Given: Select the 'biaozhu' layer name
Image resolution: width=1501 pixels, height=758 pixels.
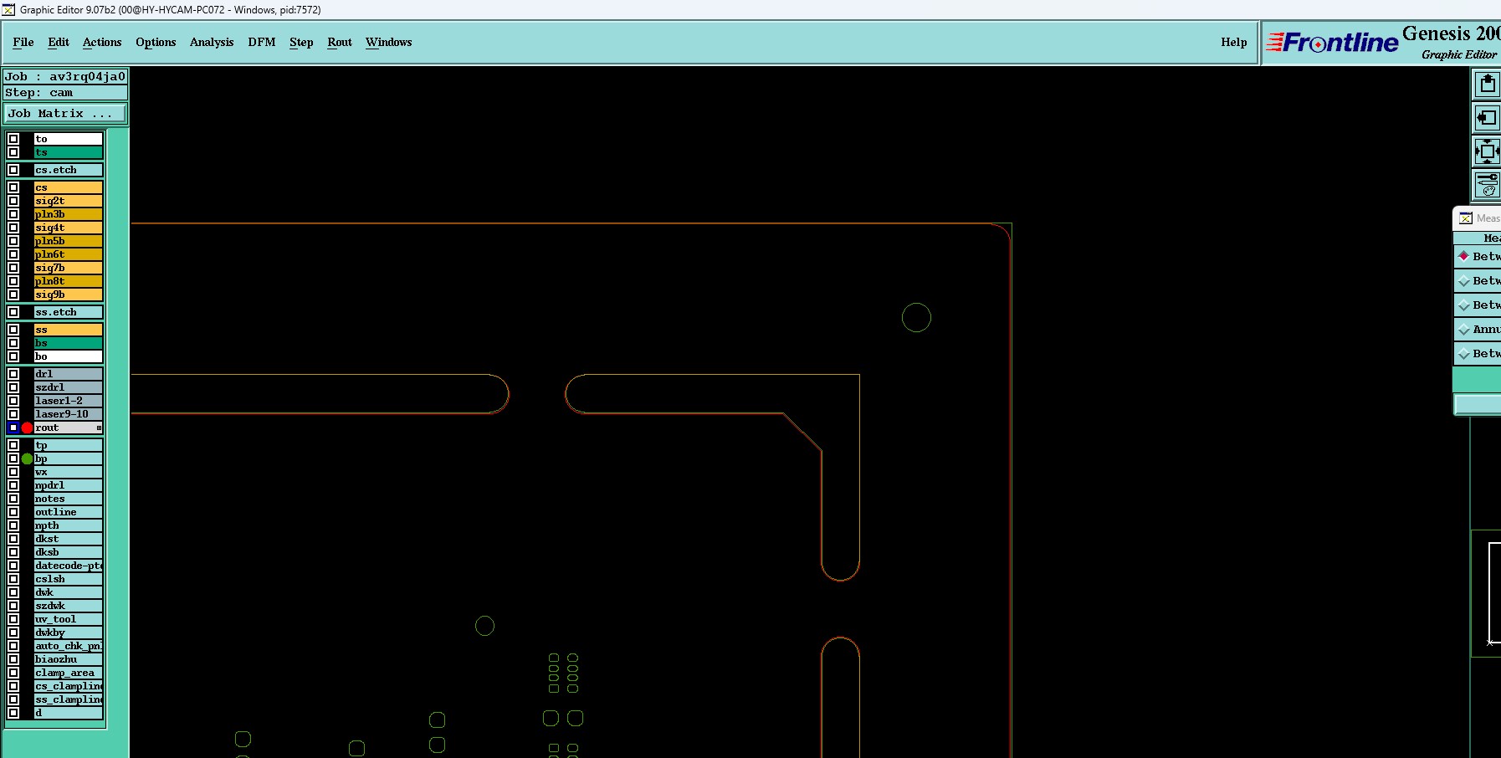Looking at the screenshot, I should coord(69,659).
